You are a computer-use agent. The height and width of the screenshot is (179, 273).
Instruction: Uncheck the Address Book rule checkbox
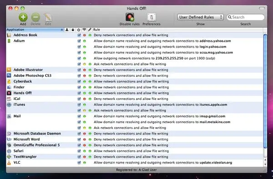tap(79, 35)
